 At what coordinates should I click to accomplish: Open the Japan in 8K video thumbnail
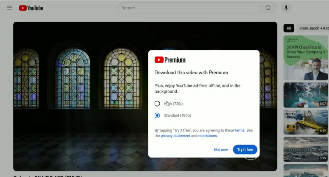(306, 149)
